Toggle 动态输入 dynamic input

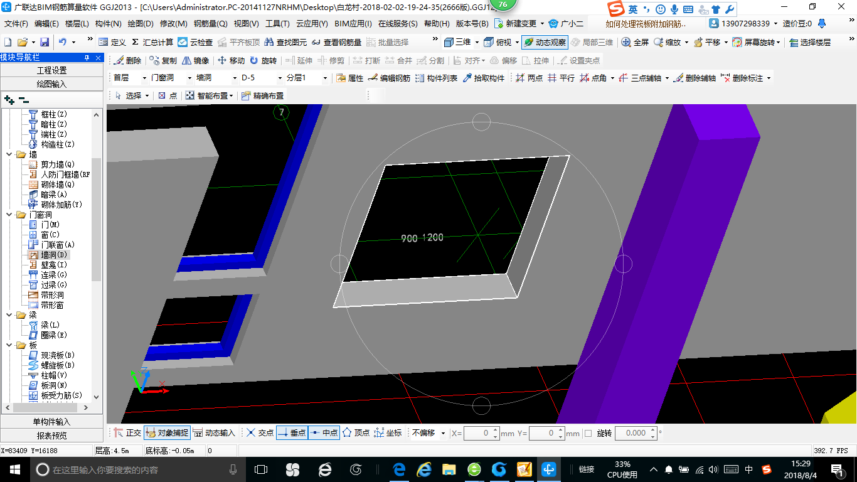pos(214,432)
